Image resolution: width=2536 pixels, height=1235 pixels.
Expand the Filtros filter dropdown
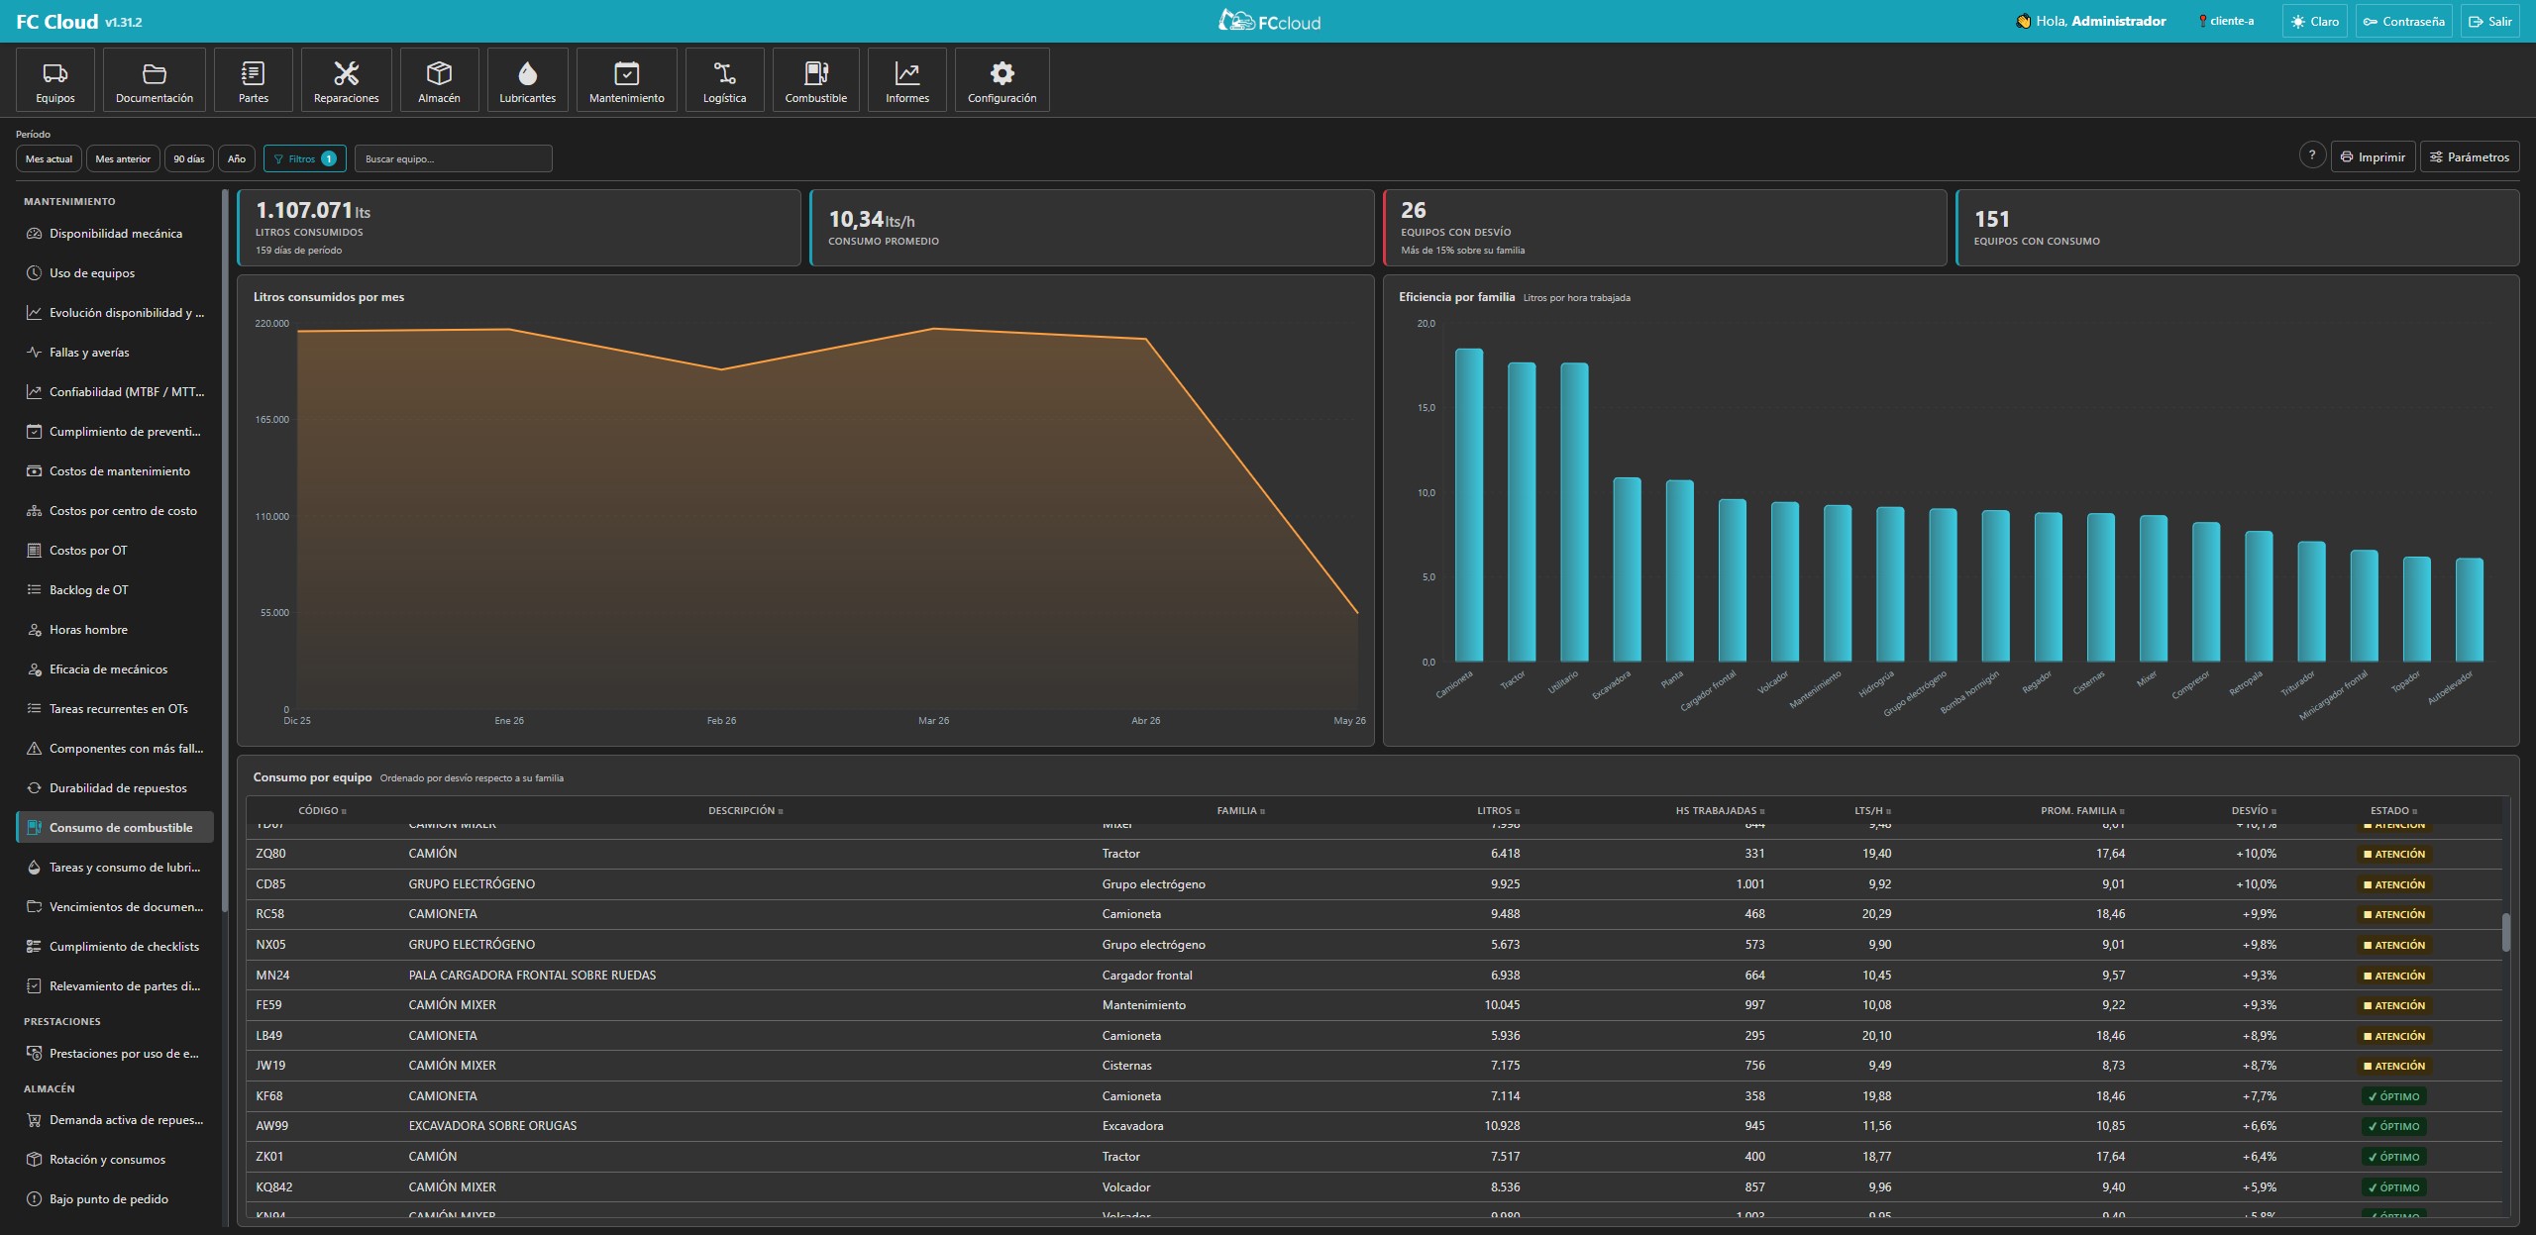point(305,158)
